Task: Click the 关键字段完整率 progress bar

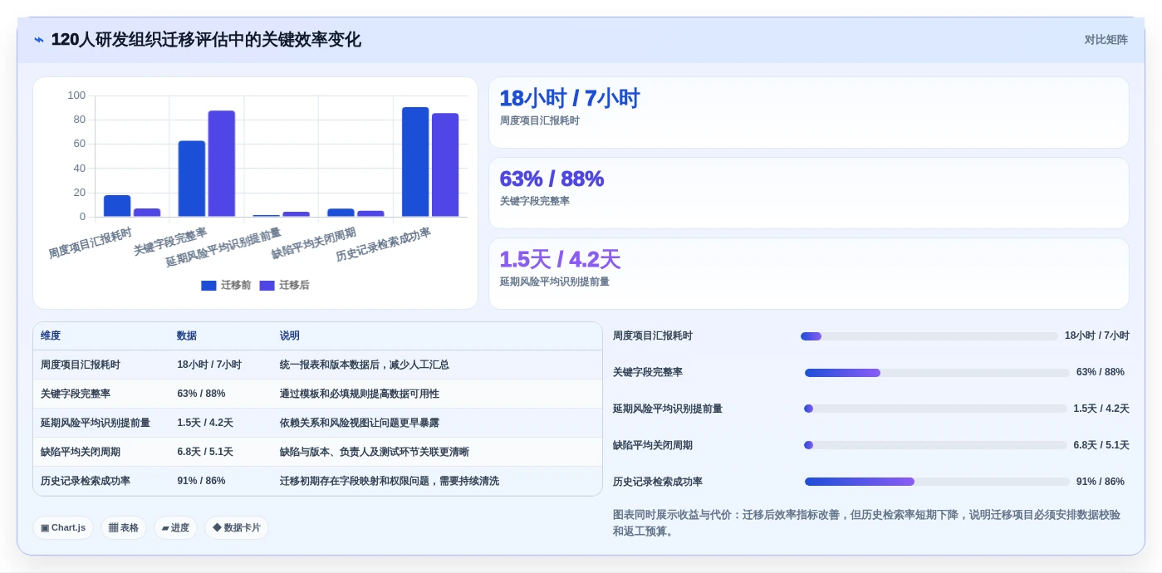Action: [x=937, y=373]
